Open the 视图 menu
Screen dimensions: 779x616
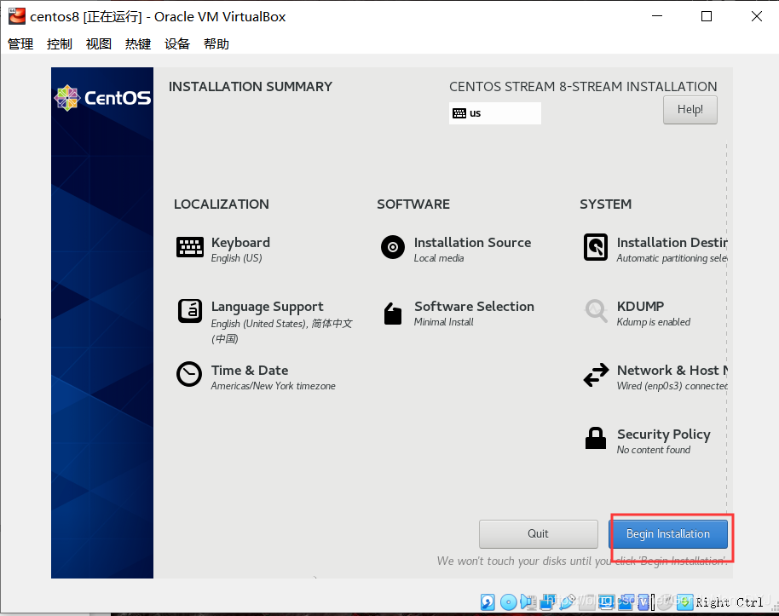tap(98, 44)
